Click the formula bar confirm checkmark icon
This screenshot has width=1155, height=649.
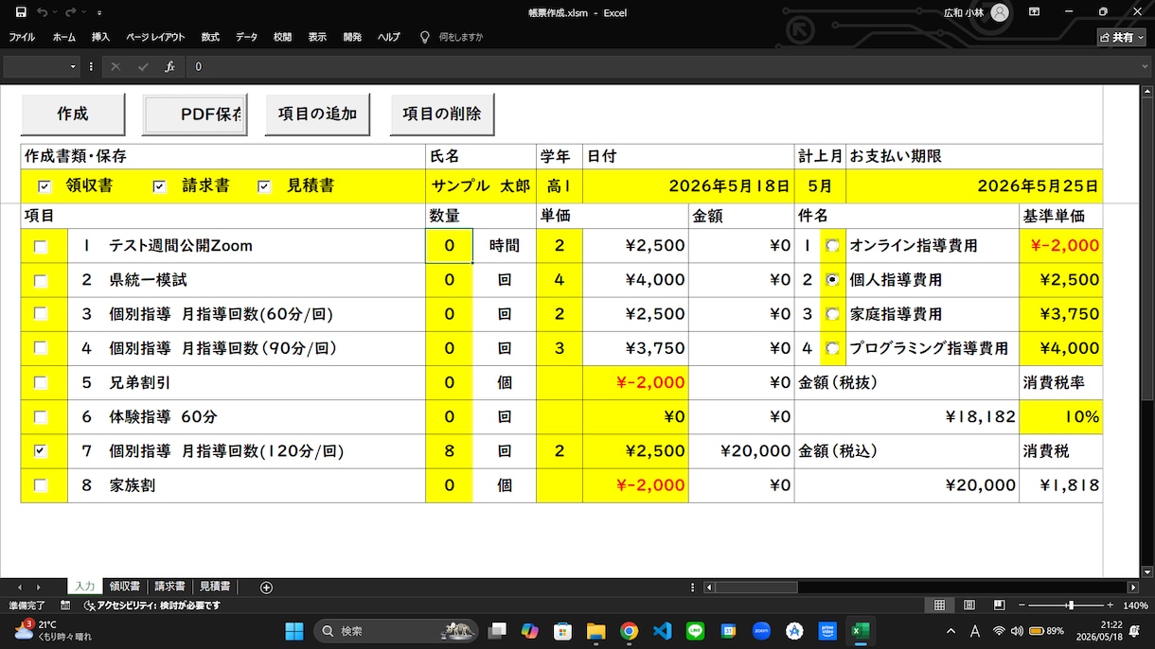tap(143, 66)
